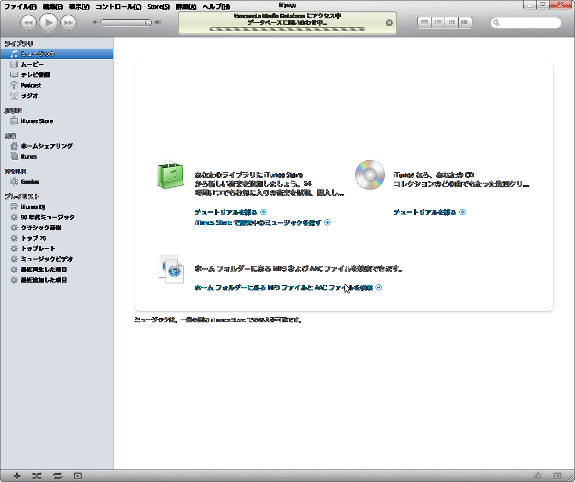Image resolution: width=575 pixels, height=482 pixels.
Task: Open the 編集(E) menu
Action: [x=53, y=7]
